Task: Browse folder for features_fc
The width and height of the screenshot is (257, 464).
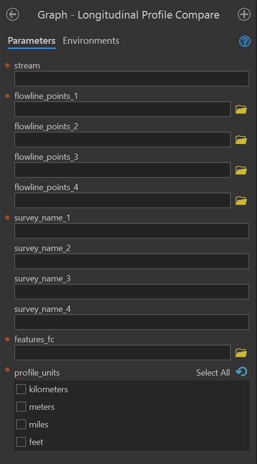Action: point(241,353)
